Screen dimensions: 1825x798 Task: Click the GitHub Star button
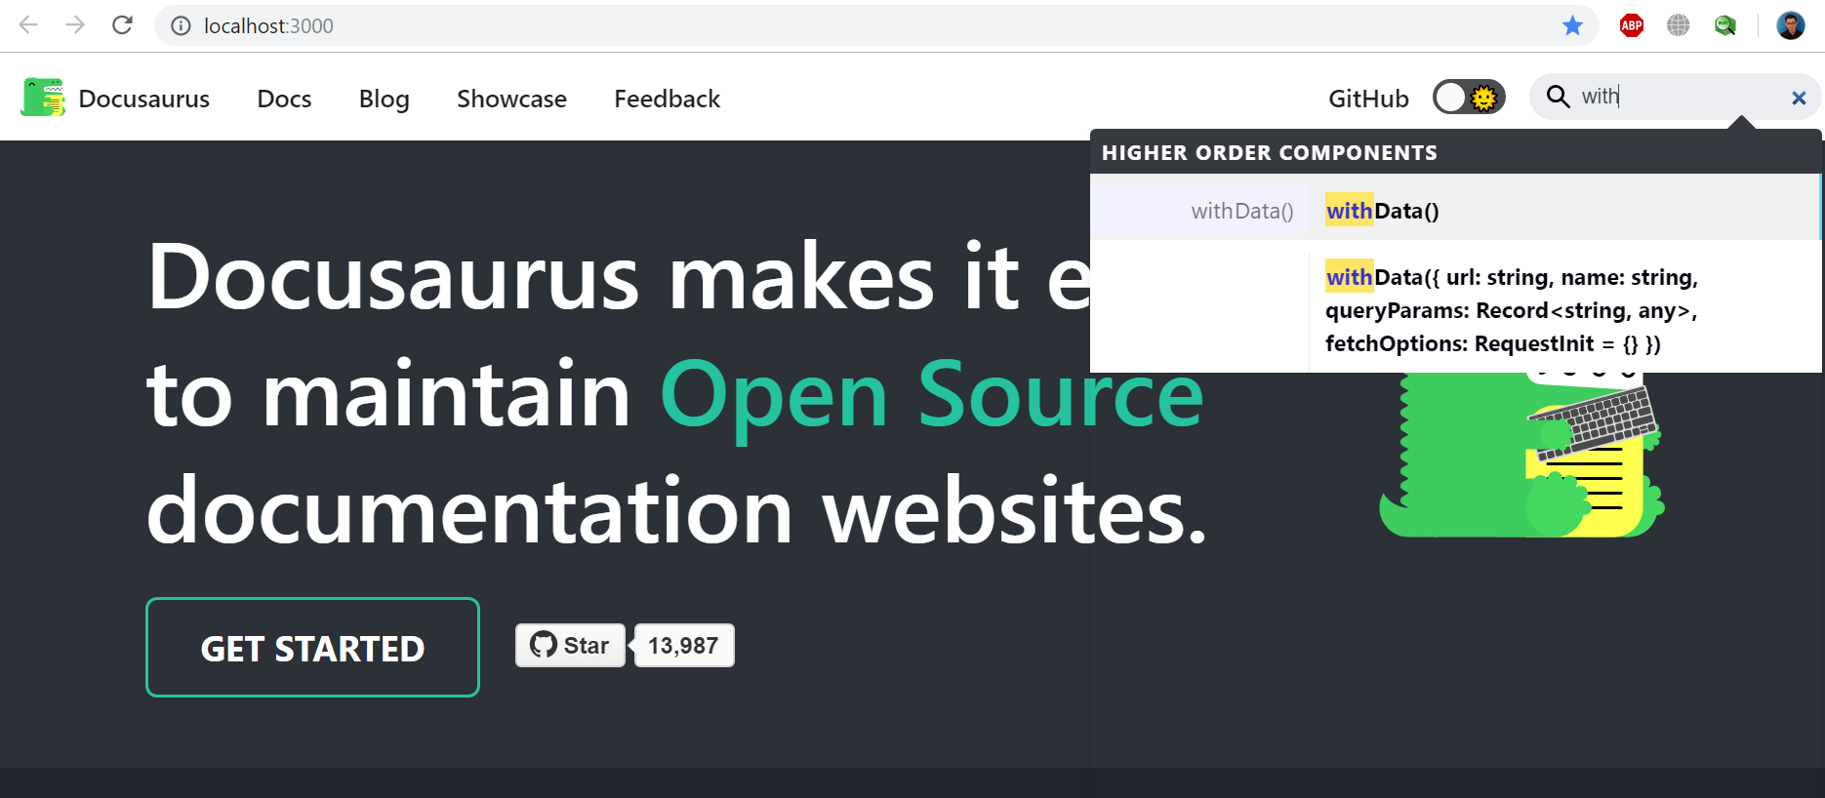[x=570, y=645]
